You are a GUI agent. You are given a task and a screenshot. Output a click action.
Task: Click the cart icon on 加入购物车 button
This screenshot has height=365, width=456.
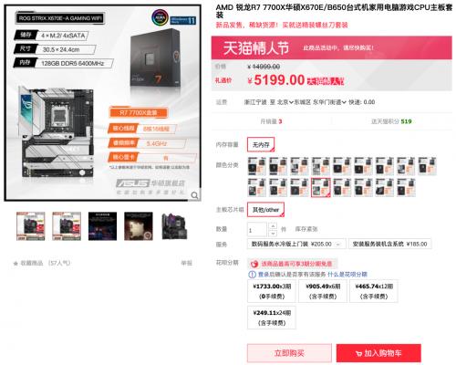358,353
